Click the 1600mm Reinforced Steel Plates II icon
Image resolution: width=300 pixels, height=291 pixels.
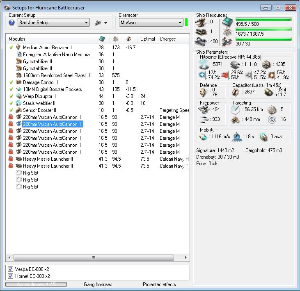[18, 75]
